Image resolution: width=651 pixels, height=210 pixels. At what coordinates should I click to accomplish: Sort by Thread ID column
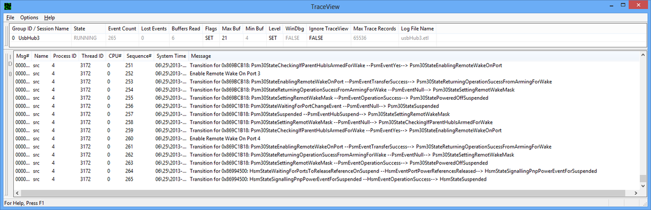point(92,56)
